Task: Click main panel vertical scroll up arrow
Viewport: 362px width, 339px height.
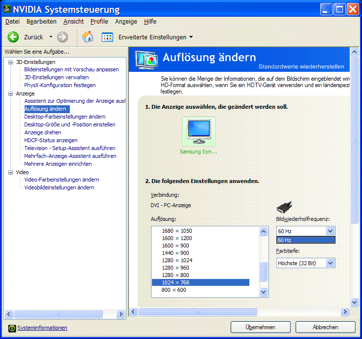Action: pos(354,52)
